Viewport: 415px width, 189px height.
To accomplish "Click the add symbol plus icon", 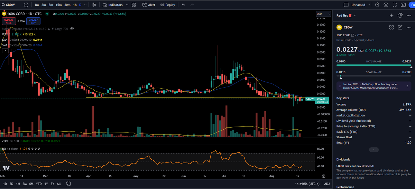I will (27, 5).
